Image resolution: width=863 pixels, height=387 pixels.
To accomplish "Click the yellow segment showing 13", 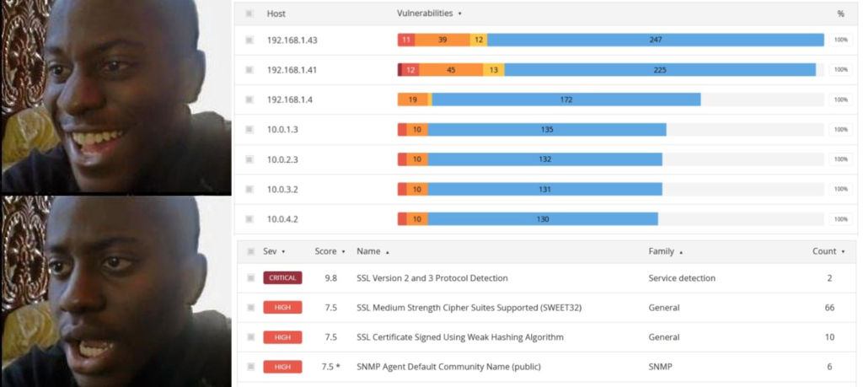I will tap(494, 70).
